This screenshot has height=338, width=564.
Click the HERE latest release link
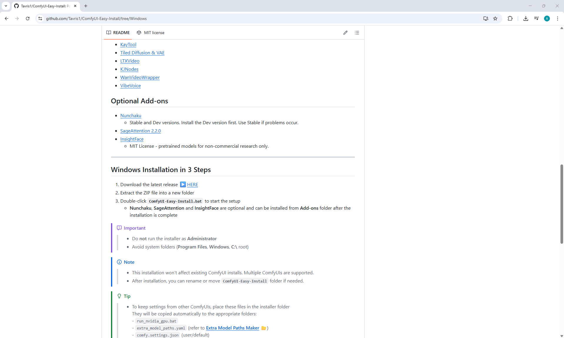click(192, 185)
